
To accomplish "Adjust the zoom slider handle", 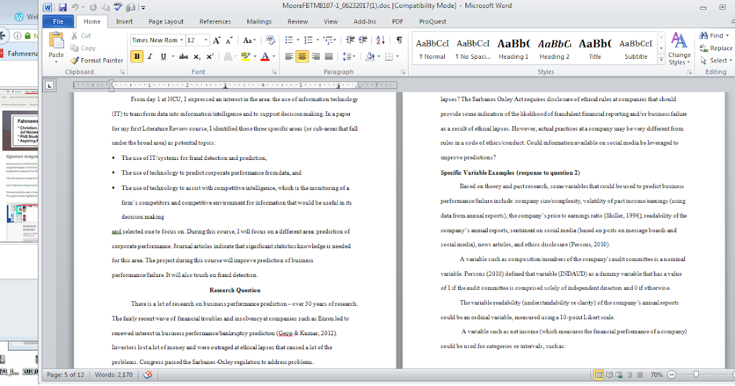I will click(x=696, y=374).
